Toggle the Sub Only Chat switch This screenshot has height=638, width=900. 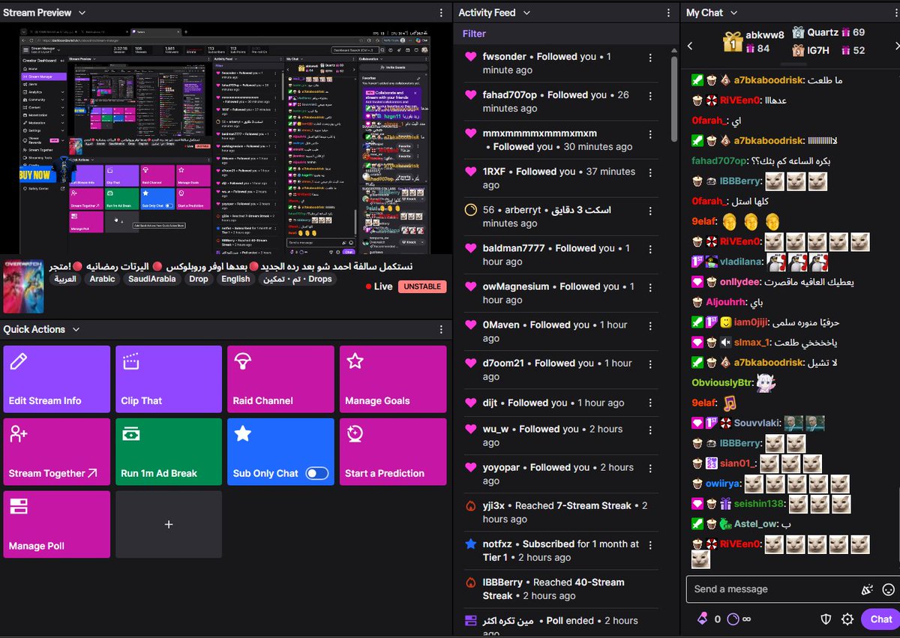(x=317, y=473)
